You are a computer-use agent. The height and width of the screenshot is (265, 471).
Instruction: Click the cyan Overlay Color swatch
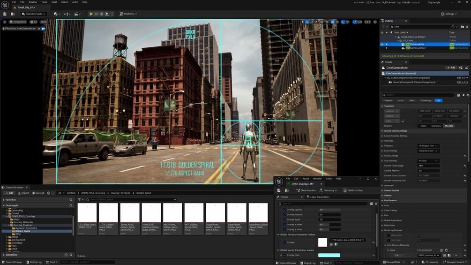(329, 255)
